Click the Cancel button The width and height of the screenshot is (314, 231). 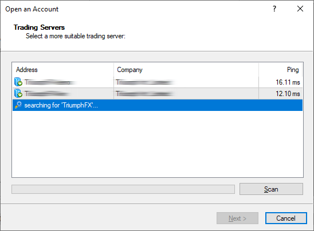click(286, 218)
